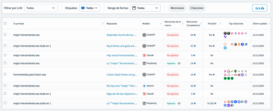Image resolution: width=273 pixels, height=111 pixels.
Task: Open position details eye next to 'Si (10)'
Action: (215, 103)
